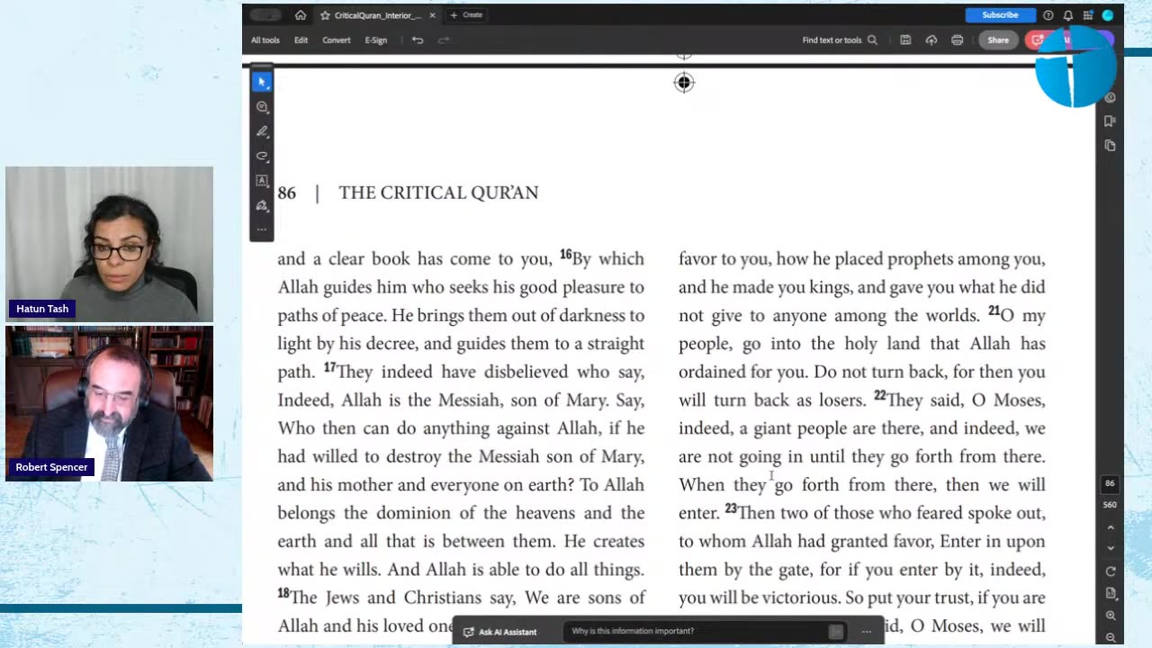1152x648 pixels.
Task: Star the CriticalQuran document tab
Action: tap(325, 15)
